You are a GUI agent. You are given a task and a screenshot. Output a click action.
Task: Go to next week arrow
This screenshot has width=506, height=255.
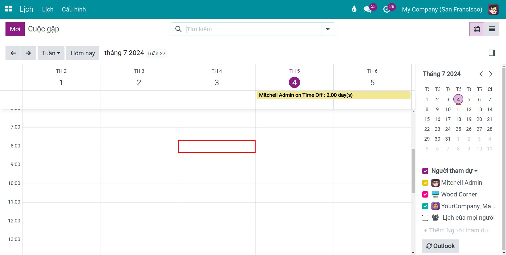tap(28, 53)
